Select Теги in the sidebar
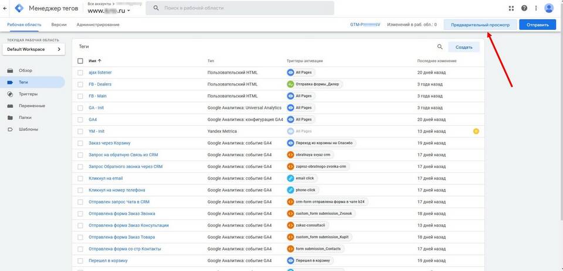The height and width of the screenshot is (271, 563). click(x=32, y=82)
